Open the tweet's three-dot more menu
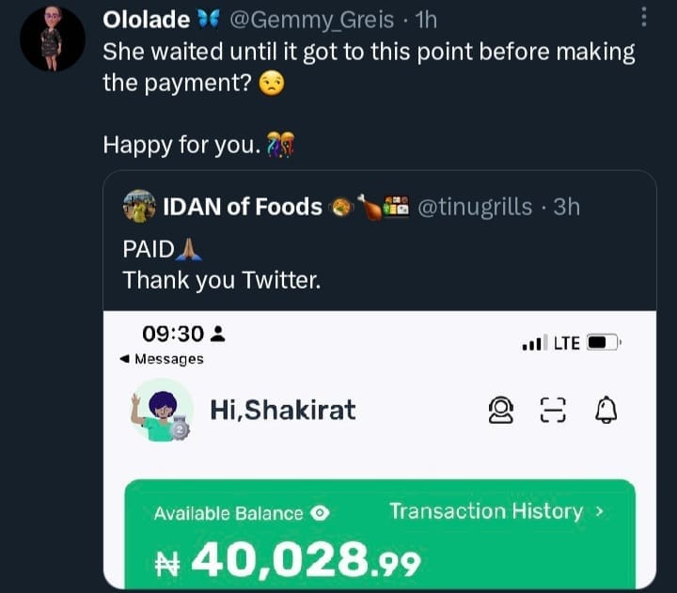This screenshot has width=677, height=593. pos(643,17)
